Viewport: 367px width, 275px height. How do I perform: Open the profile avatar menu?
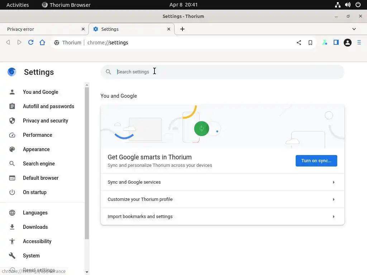348,43
